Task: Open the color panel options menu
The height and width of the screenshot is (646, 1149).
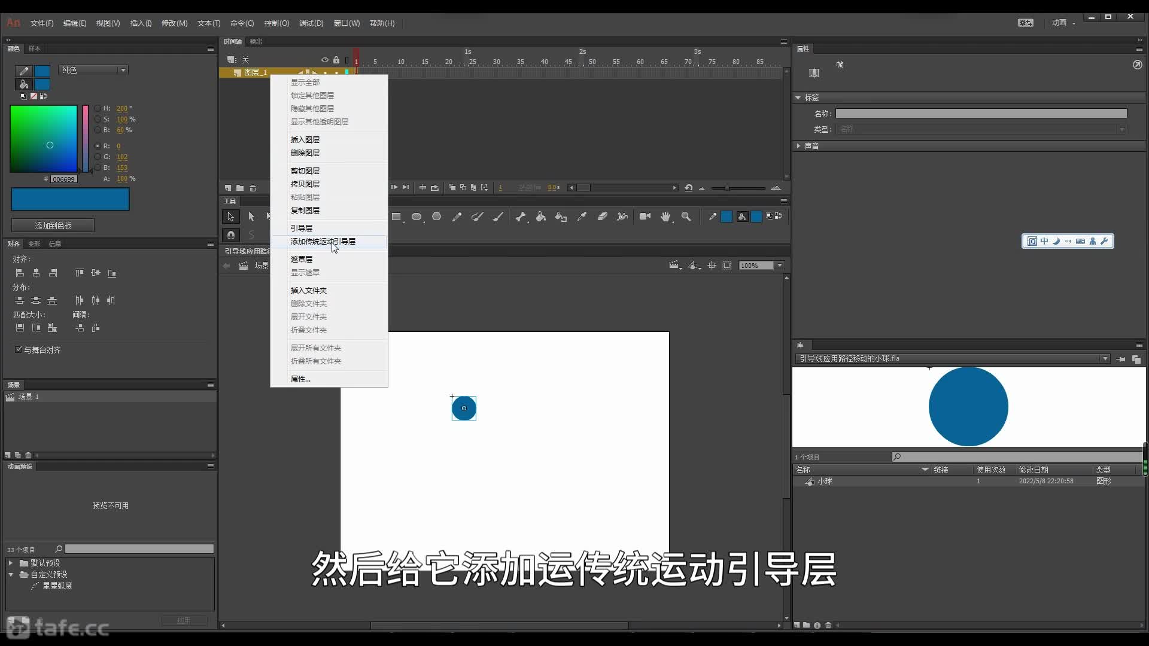Action: (x=211, y=48)
